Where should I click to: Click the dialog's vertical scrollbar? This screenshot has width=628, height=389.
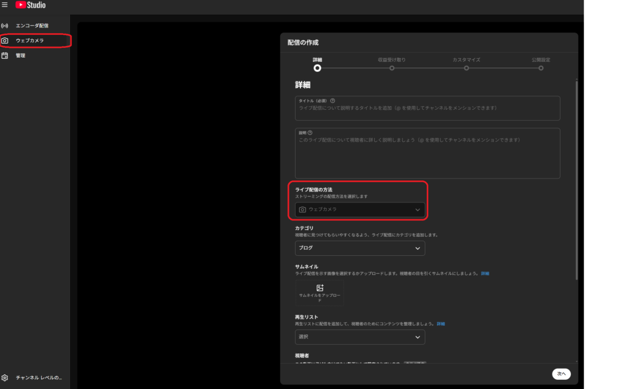pyautogui.click(x=576, y=178)
